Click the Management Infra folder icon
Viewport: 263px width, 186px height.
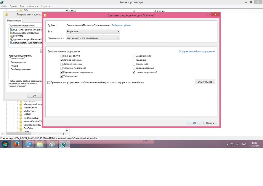click(x=21, y=104)
